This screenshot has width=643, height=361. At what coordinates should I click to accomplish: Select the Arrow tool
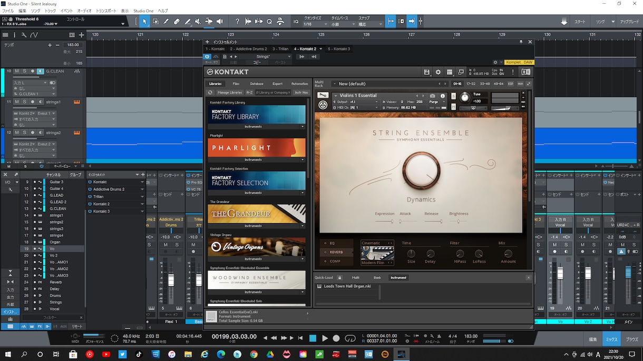(145, 22)
